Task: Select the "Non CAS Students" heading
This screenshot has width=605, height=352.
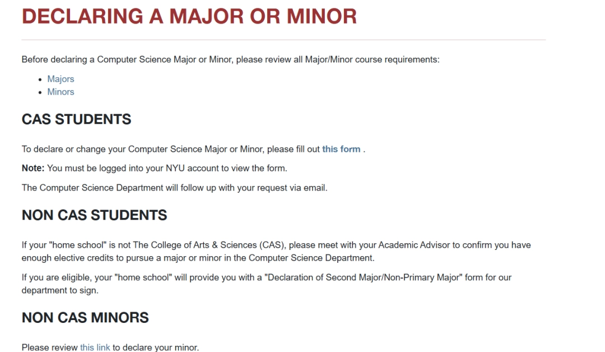Action: click(94, 215)
